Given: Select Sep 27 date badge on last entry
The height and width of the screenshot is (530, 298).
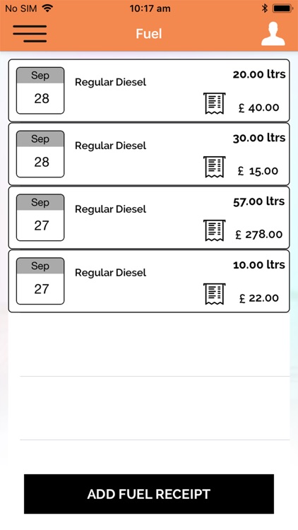Looking at the screenshot, I should pos(40,281).
